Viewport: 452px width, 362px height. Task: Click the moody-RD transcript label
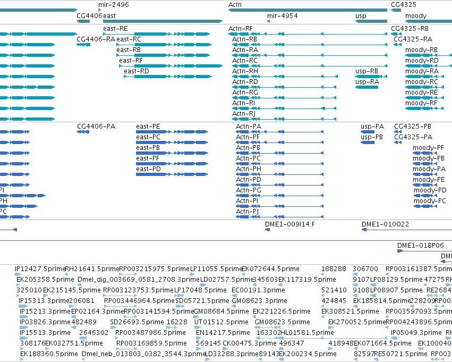coord(422,61)
